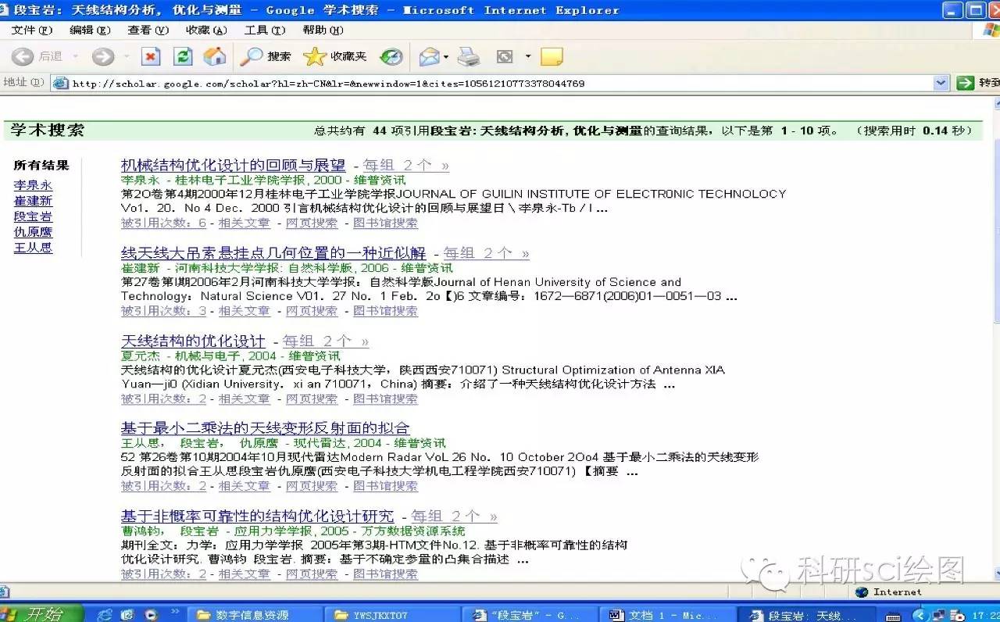Open the History clock icon
Viewport: 1000px width, 622px height.
391,56
